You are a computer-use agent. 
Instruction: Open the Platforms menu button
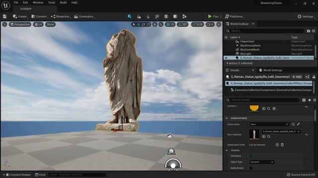click(234, 16)
